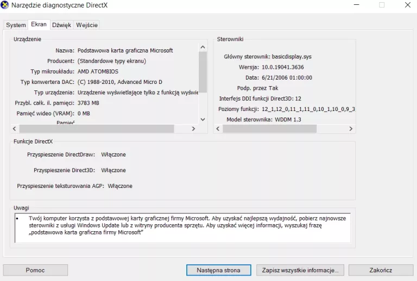
Task: Click the 'Typ urządzenia:' label
Action: (54, 93)
